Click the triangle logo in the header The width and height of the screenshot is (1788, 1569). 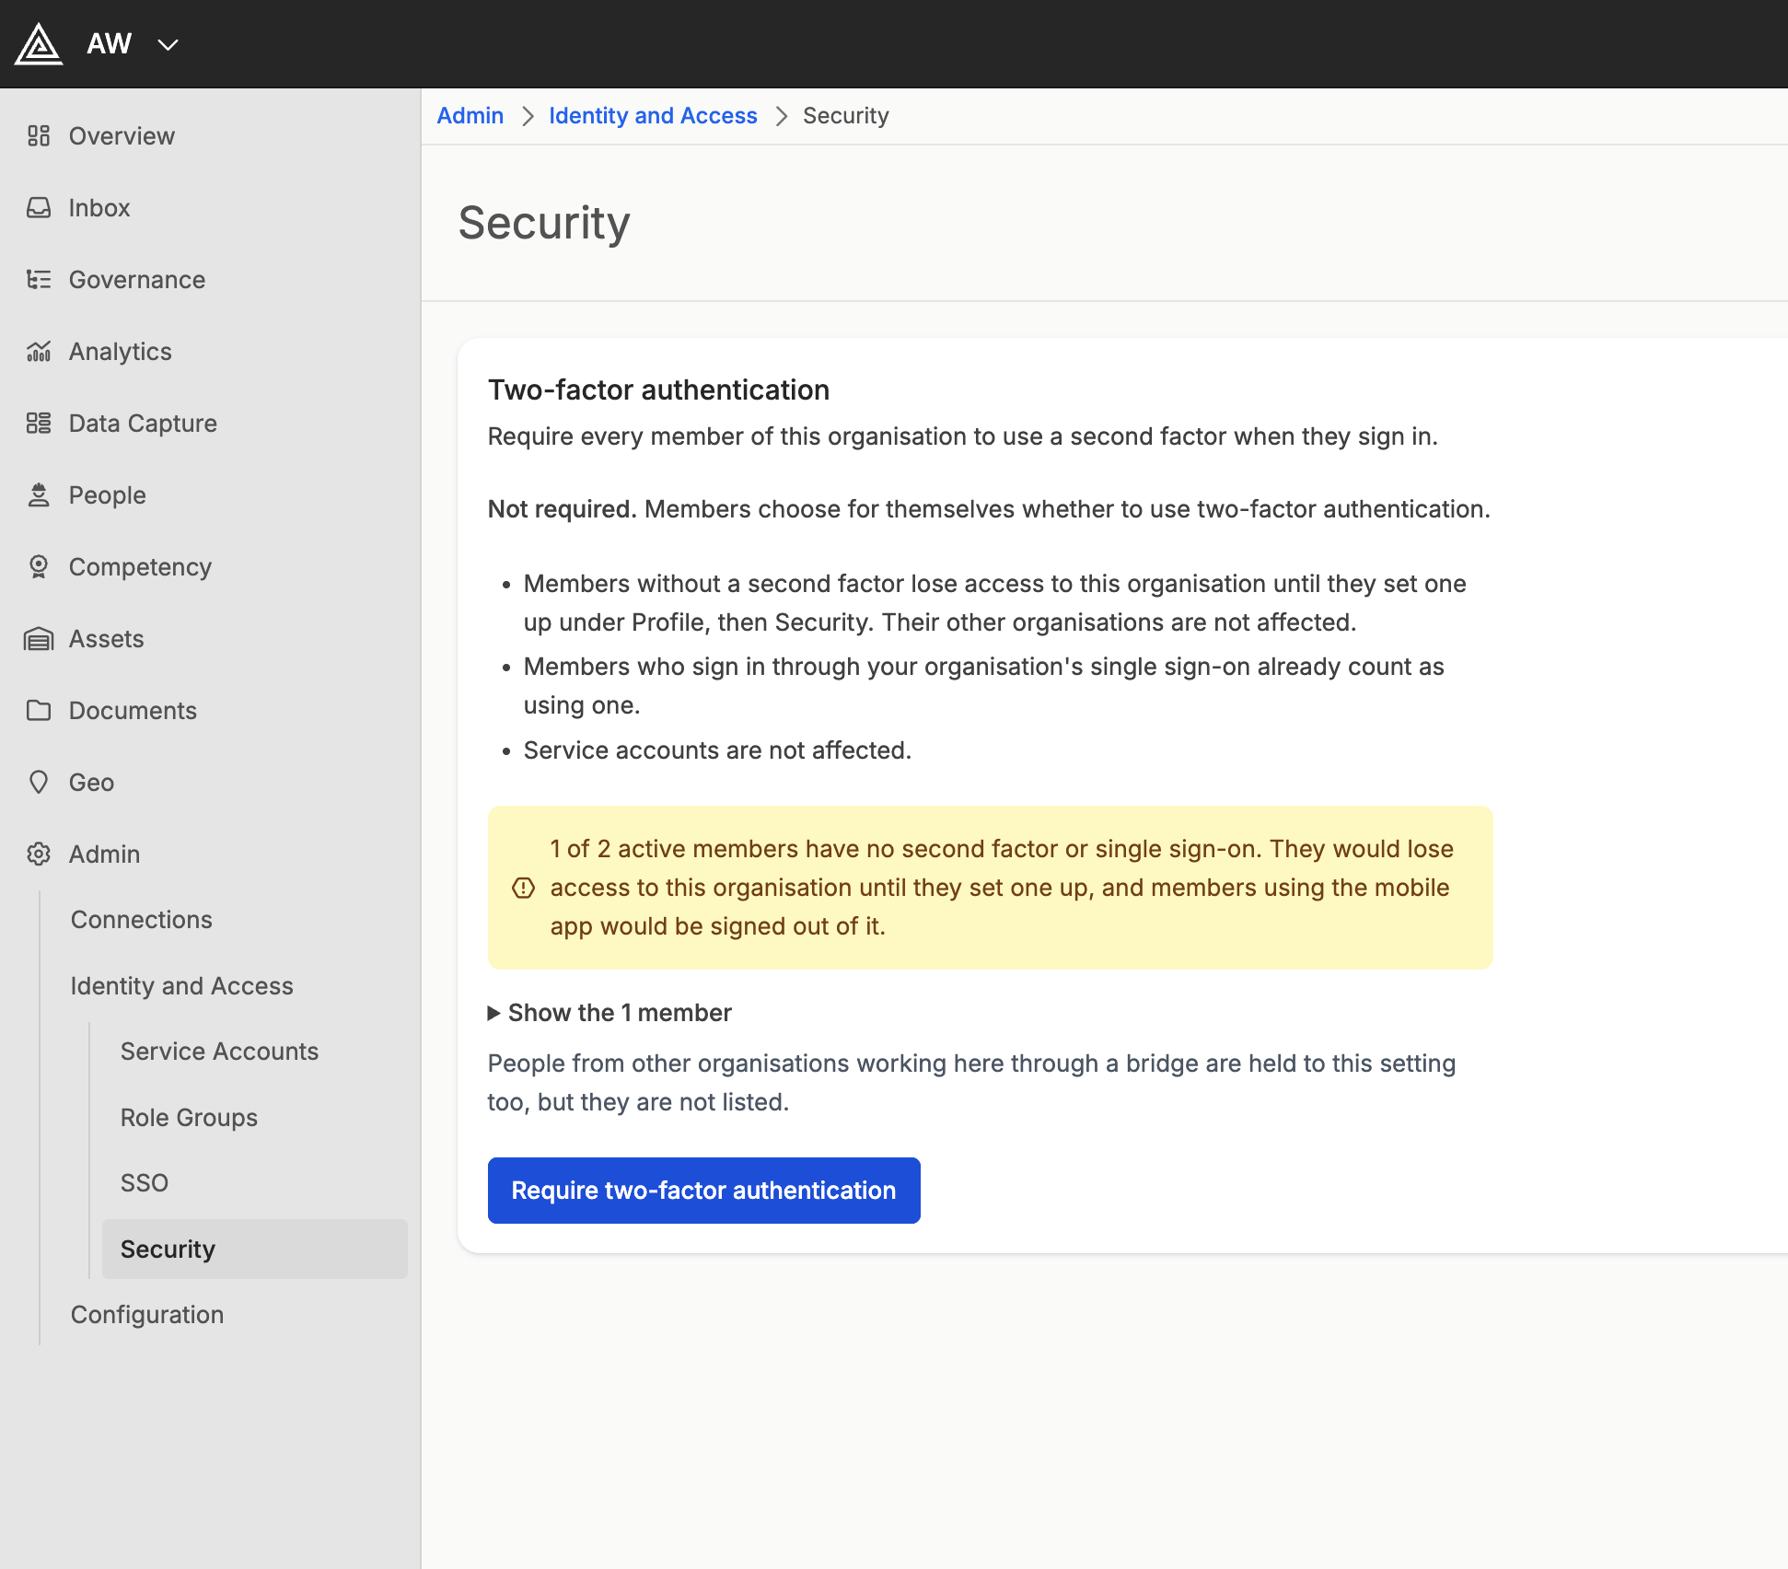click(39, 44)
